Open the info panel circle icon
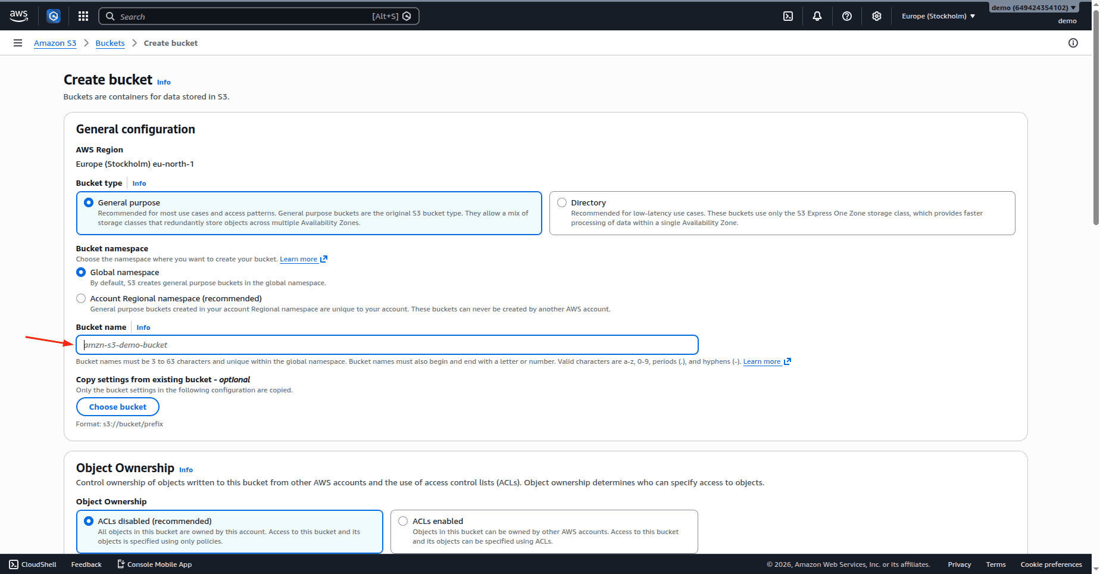 1073,43
